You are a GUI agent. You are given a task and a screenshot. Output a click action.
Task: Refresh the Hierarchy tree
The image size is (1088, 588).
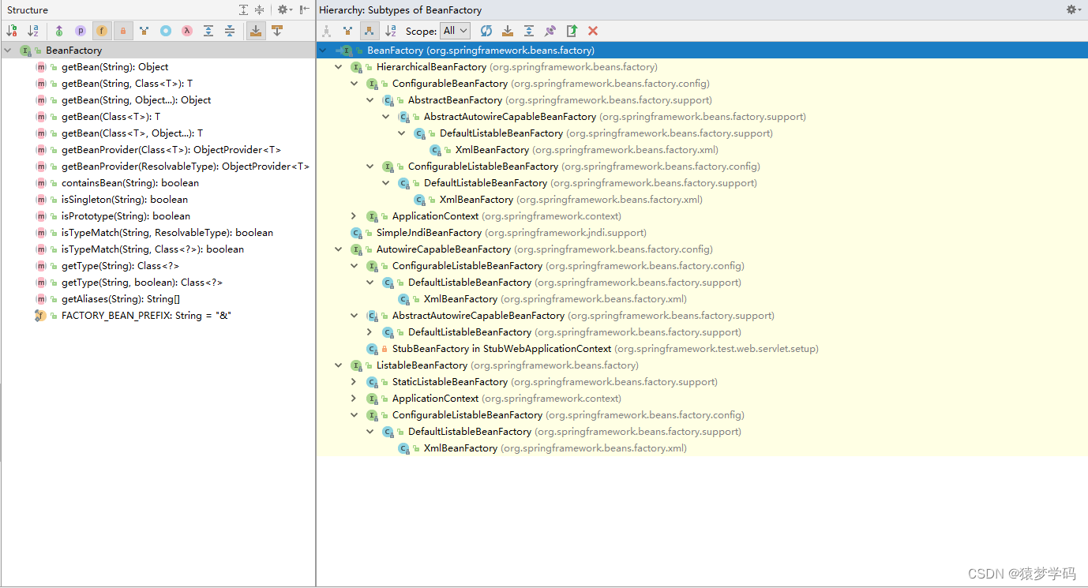click(x=486, y=31)
